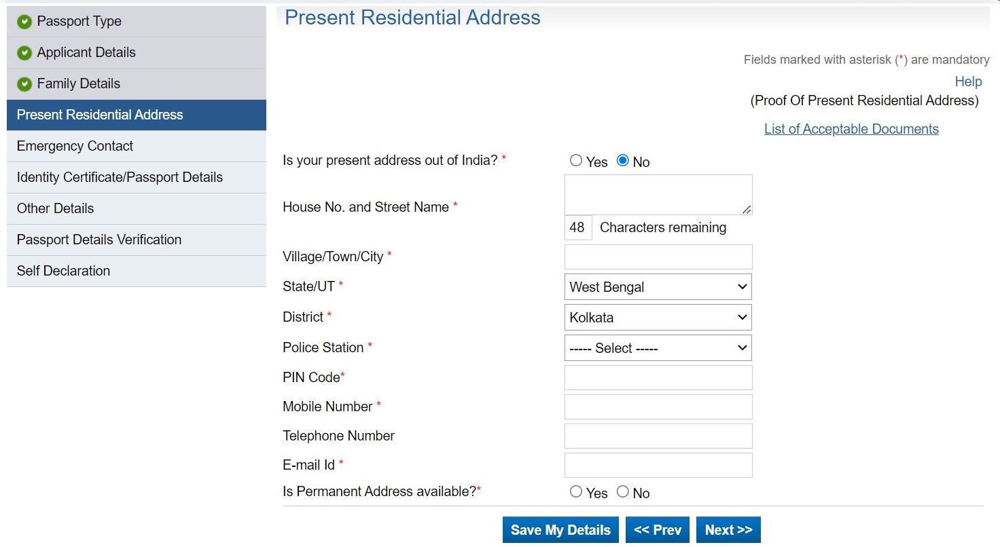The height and width of the screenshot is (547, 1000).
Task: Click the Help link
Action: 968,81
